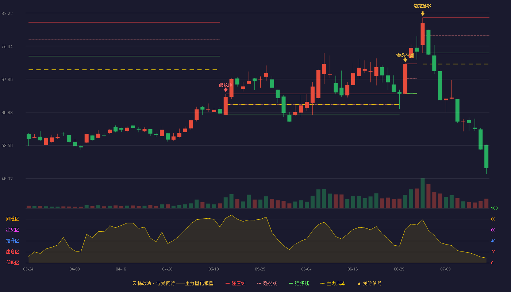Click the 幼龙嬉水 signal arrow marker
Screen dimensions: 511x292
coord(422,14)
